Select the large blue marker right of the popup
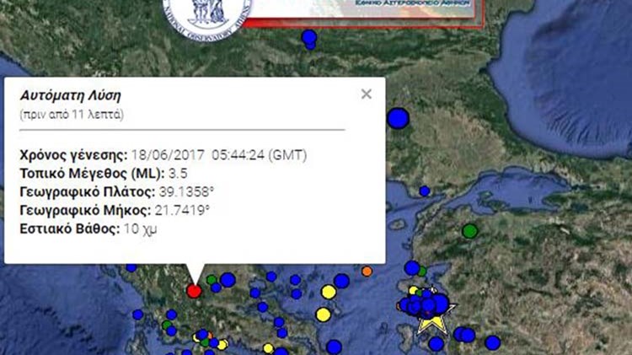The height and width of the screenshot is (355, 632). coord(399,119)
